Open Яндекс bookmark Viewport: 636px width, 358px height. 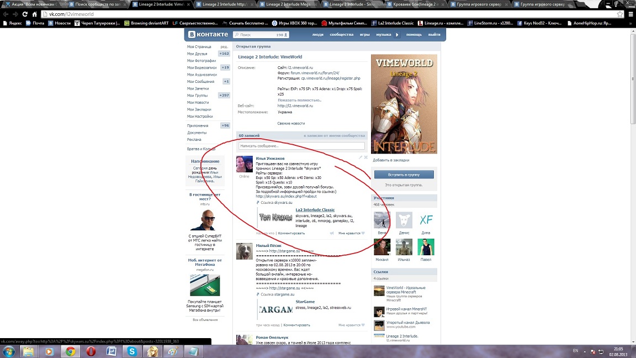coord(12,23)
